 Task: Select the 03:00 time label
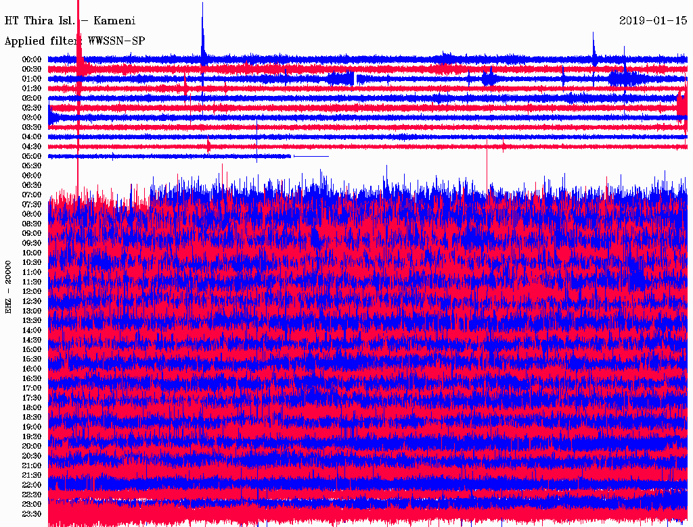point(32,118)
